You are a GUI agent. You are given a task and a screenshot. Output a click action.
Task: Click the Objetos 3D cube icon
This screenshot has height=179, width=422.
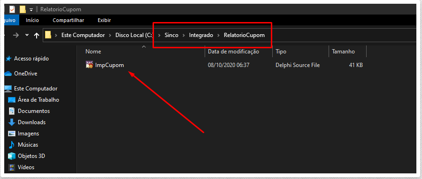pyautogui.click(x=12, y=156)
